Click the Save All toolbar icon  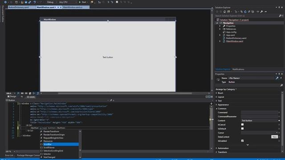coord(30,2)
